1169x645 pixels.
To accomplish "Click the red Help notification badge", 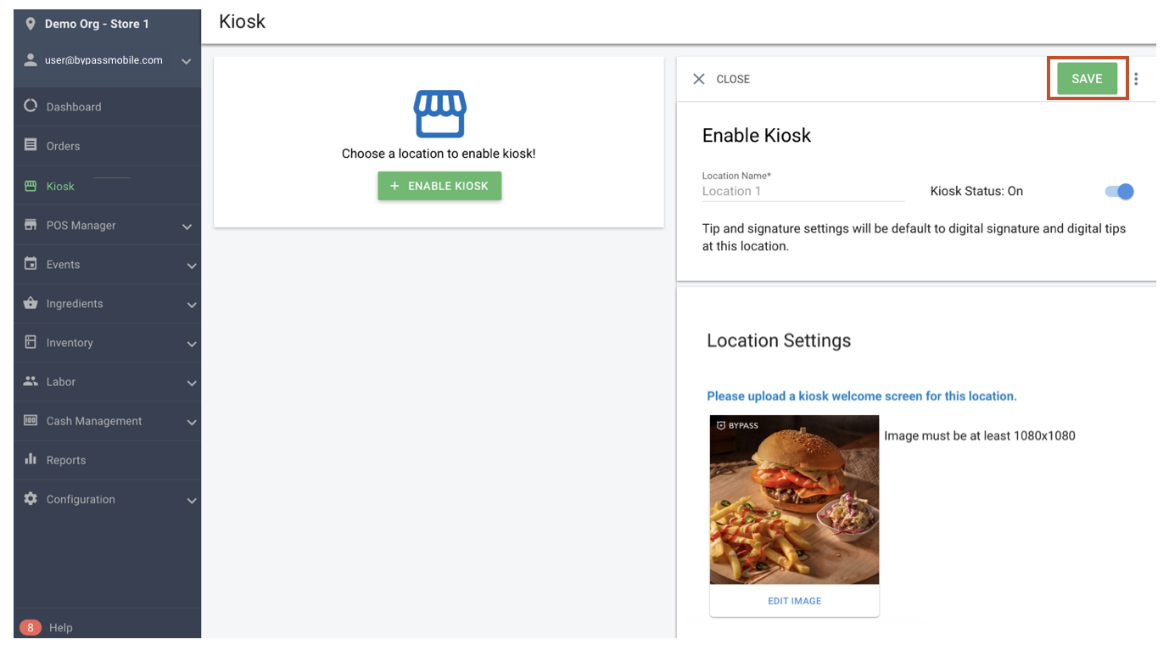I will pos(31,627).
